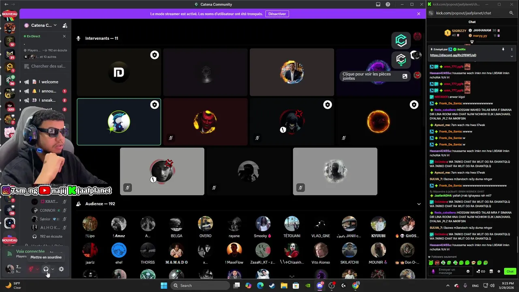
Task: Click the Envoyer un message input field
Action: pos(451,271)
